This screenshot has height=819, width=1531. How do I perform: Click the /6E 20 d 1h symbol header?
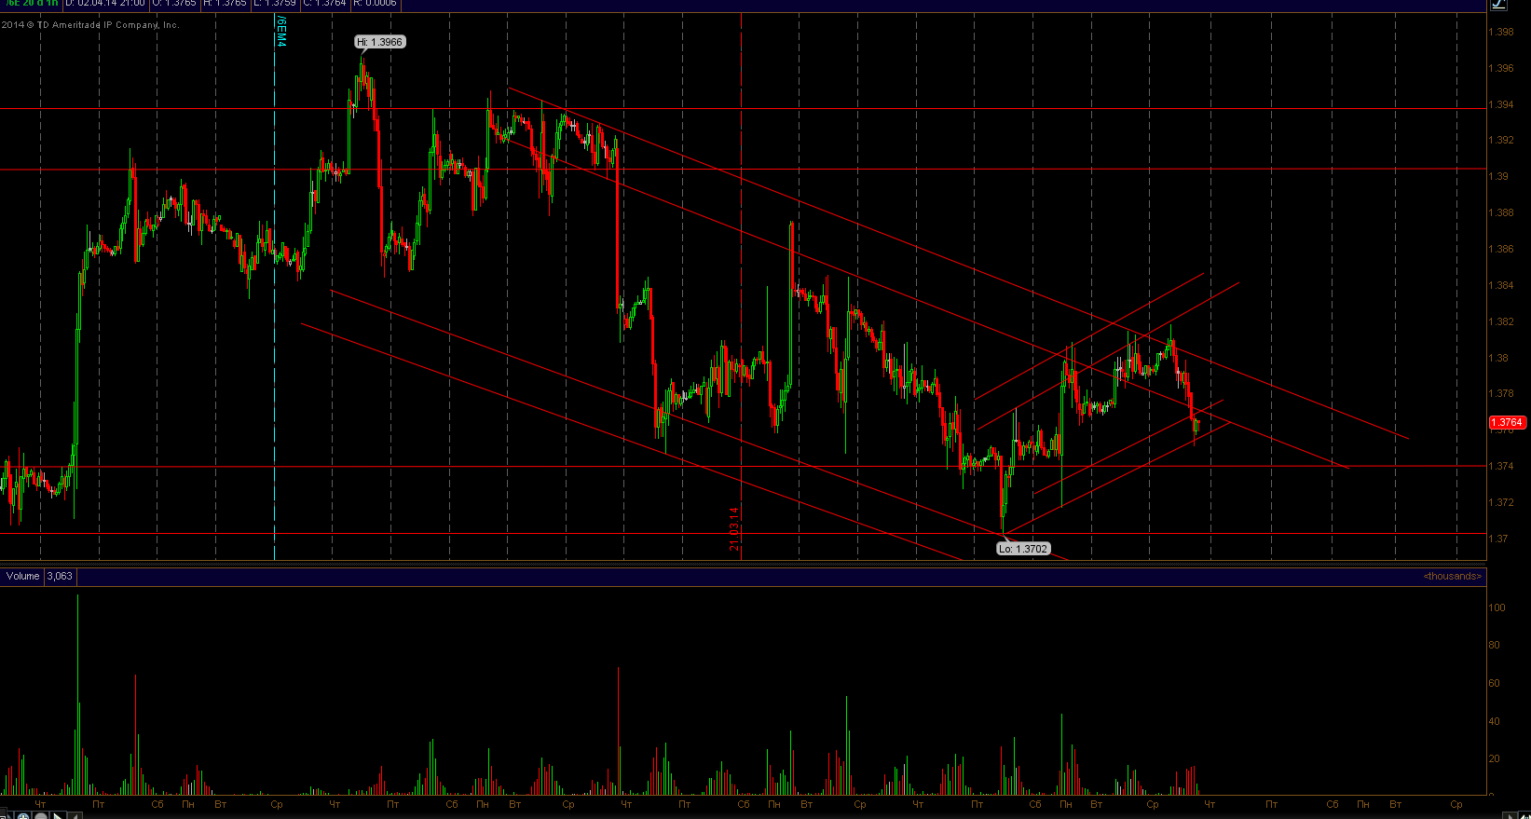pos(32,4)
